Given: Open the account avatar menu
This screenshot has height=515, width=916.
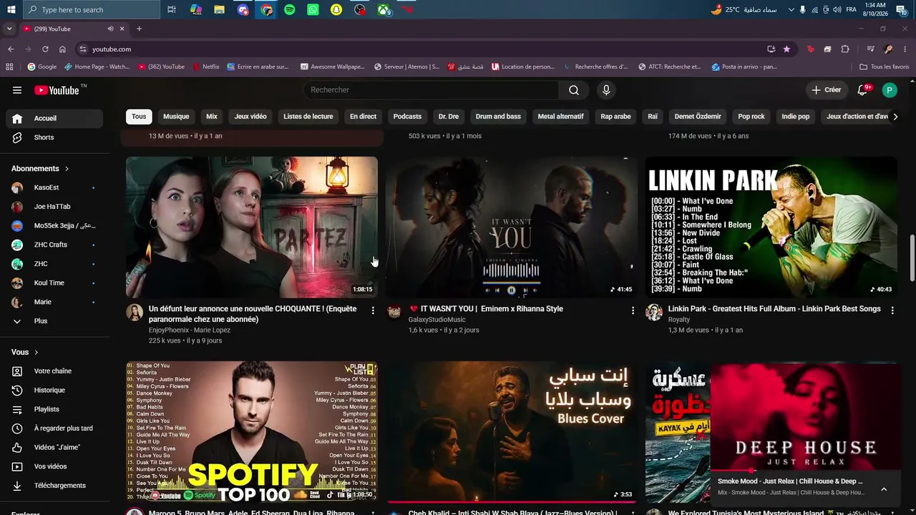Looking at the screenshot, I should [x=890, y=90].
